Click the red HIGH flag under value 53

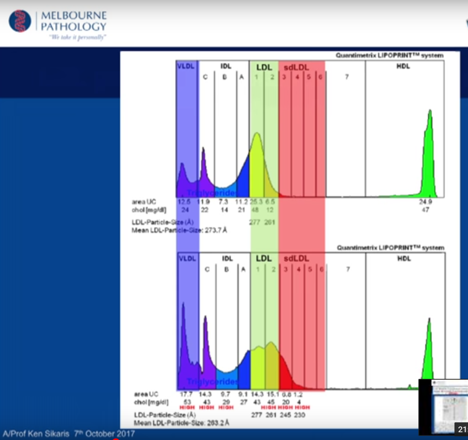click(187, 408)
